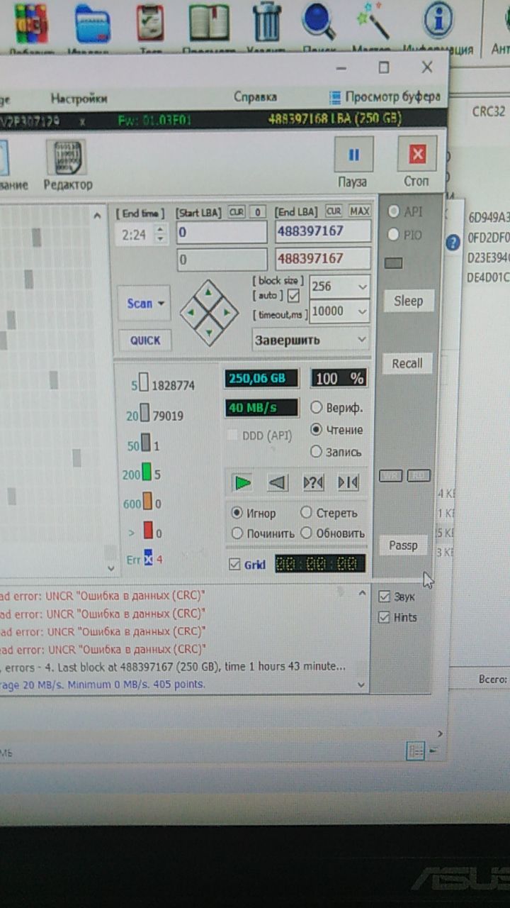Click the red > block swatch
Screen dimensions: 510x908
[x=148, y=531]
